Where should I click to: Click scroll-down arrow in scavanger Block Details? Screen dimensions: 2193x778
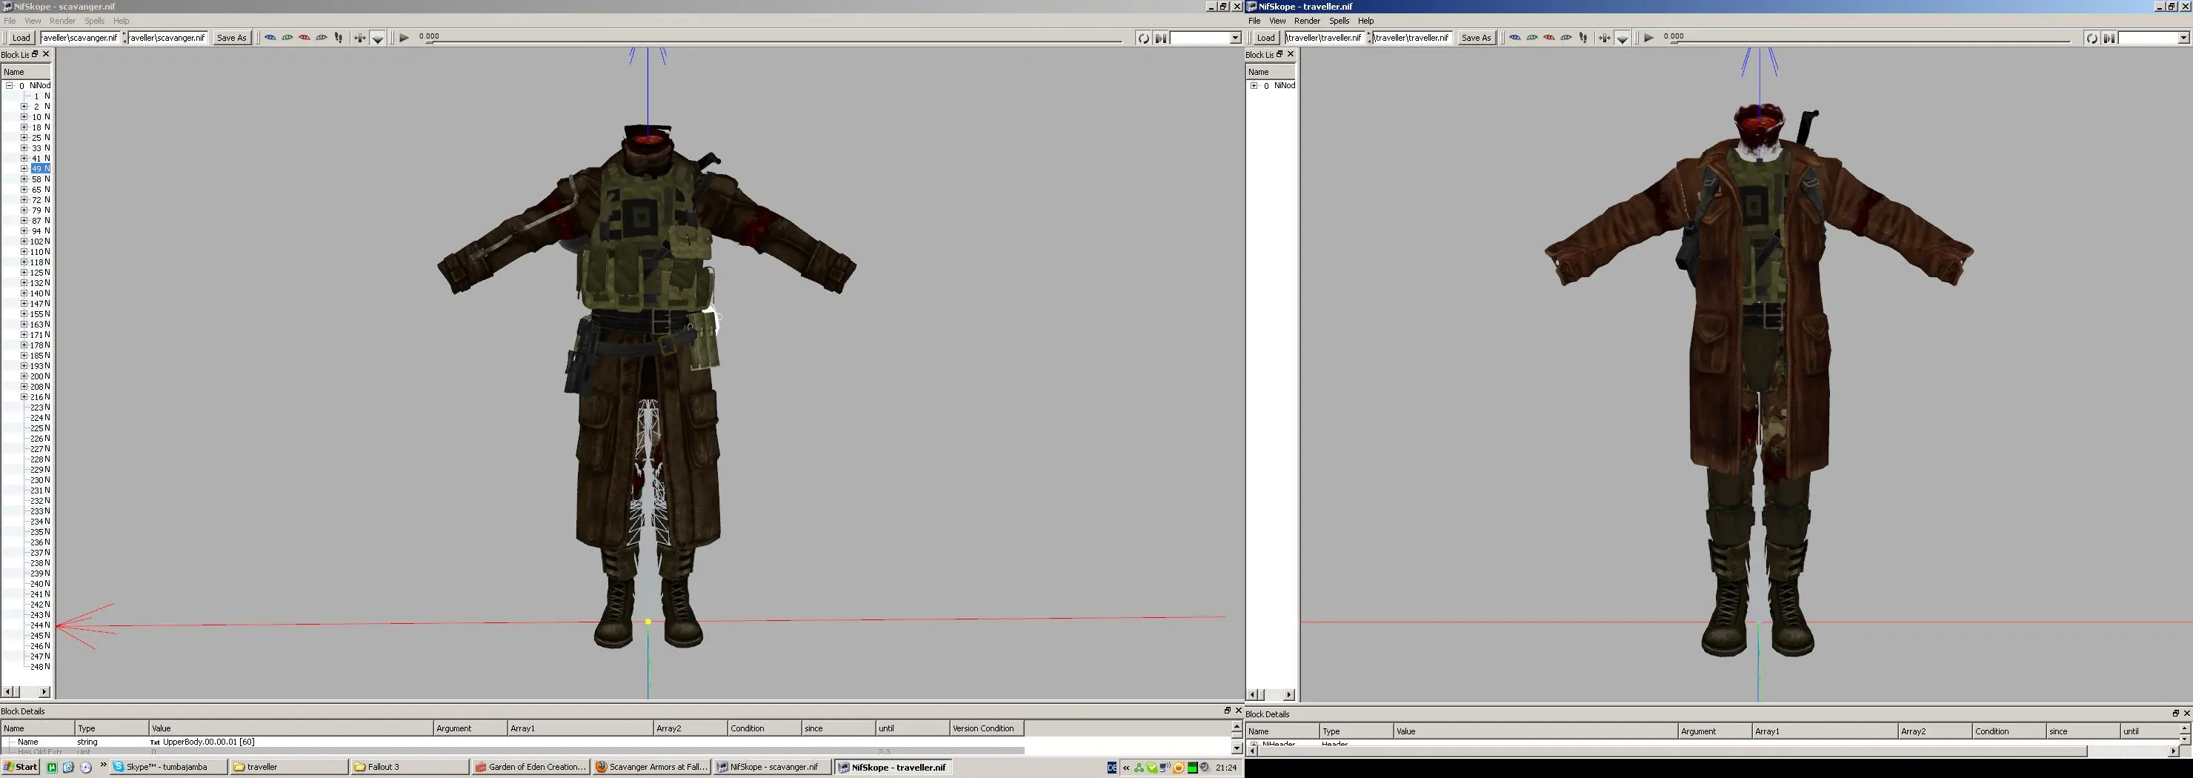(x=1236, y=748)
